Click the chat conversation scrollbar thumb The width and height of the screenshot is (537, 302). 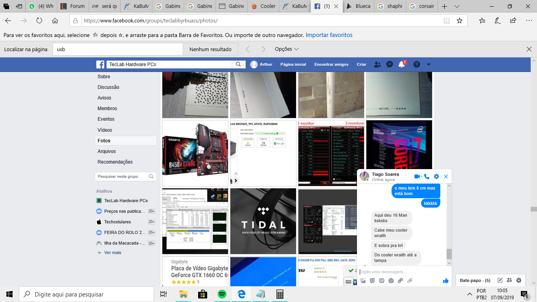click(449, 254)
